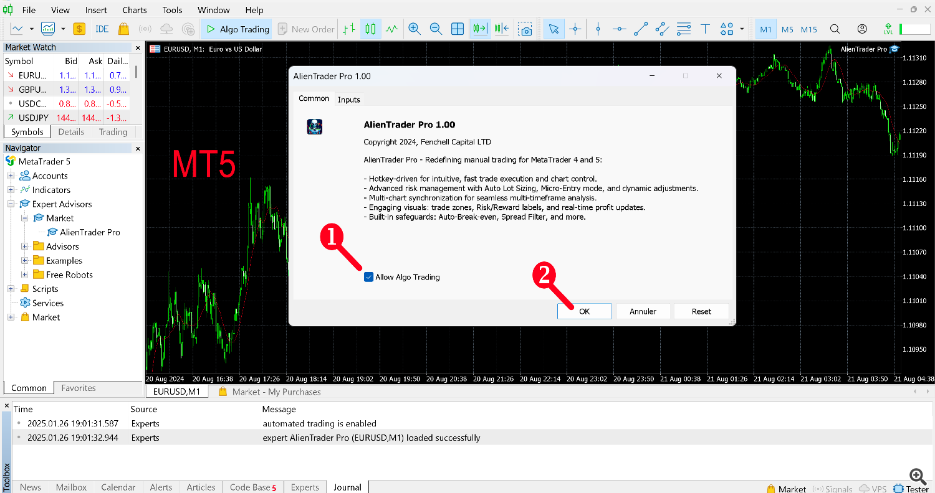Screen dimensions: 935x493
Task: Confirm dialog with OK button
Action: coord(584,311)
